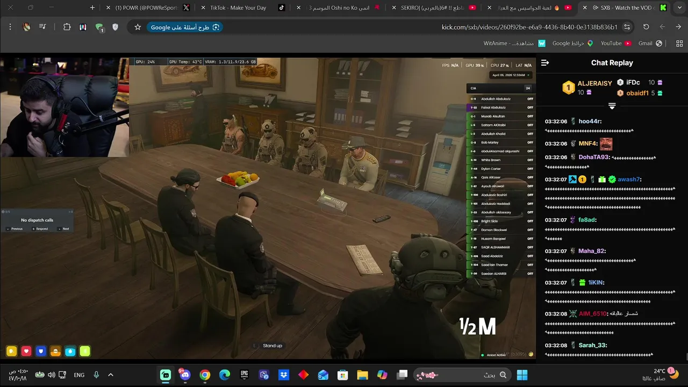Click the streamer webcam overlay
The height and width of the screenshot is (387, 688).
point(64,107)
